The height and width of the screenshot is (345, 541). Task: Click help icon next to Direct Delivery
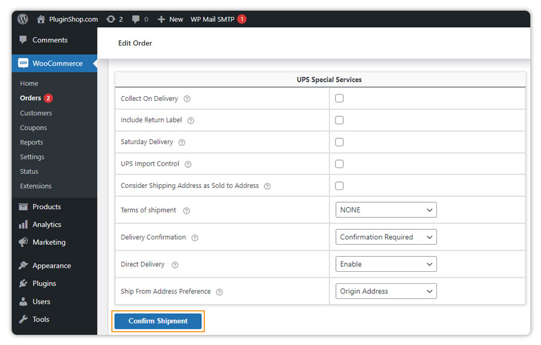click(x=175, y=265)
